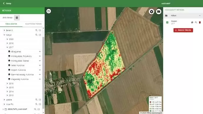This screenshot has height=114, width=203.
Task: Expand the Berek 3 field
Action: [x=4, y=30]
